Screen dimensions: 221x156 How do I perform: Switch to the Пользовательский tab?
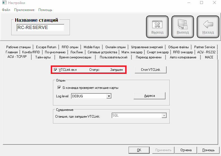(x=113, y=57)
